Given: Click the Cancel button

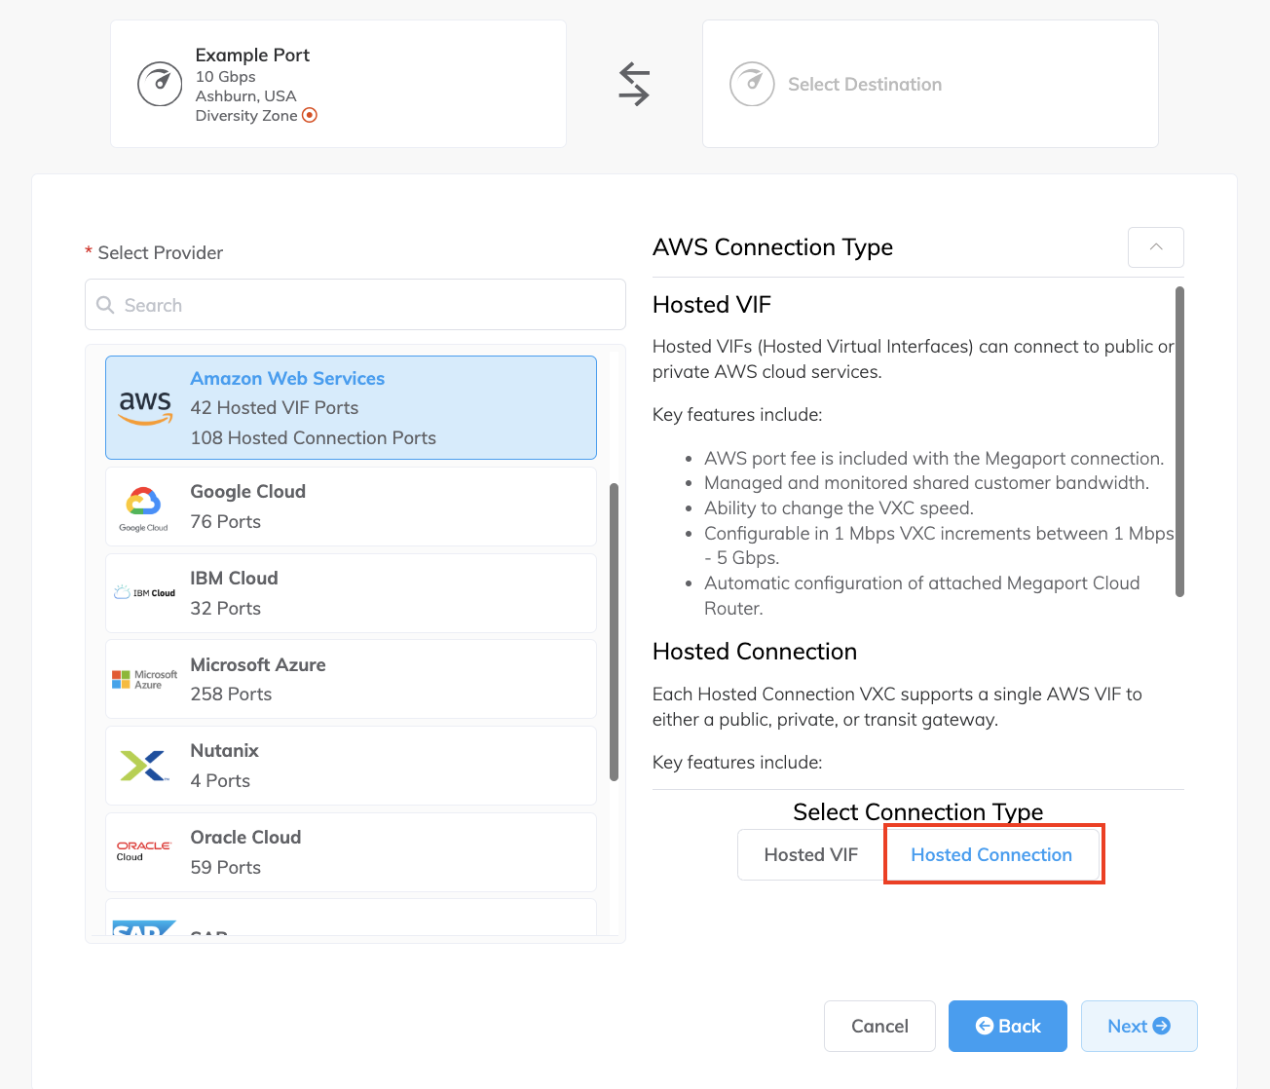Looking at the screenshot, I should [878, 1026].
